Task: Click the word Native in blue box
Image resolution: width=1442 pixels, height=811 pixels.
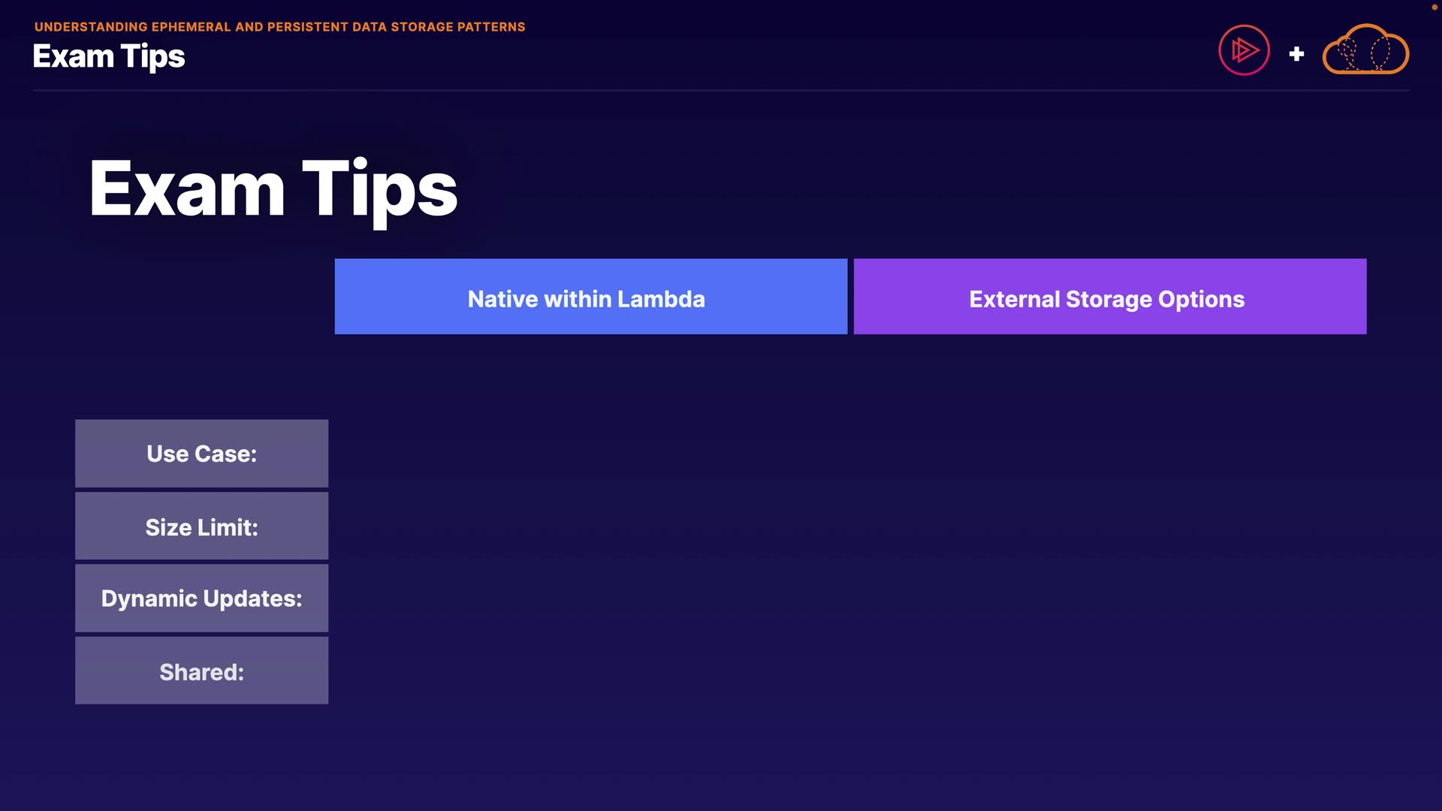Action: click(502, 300)
